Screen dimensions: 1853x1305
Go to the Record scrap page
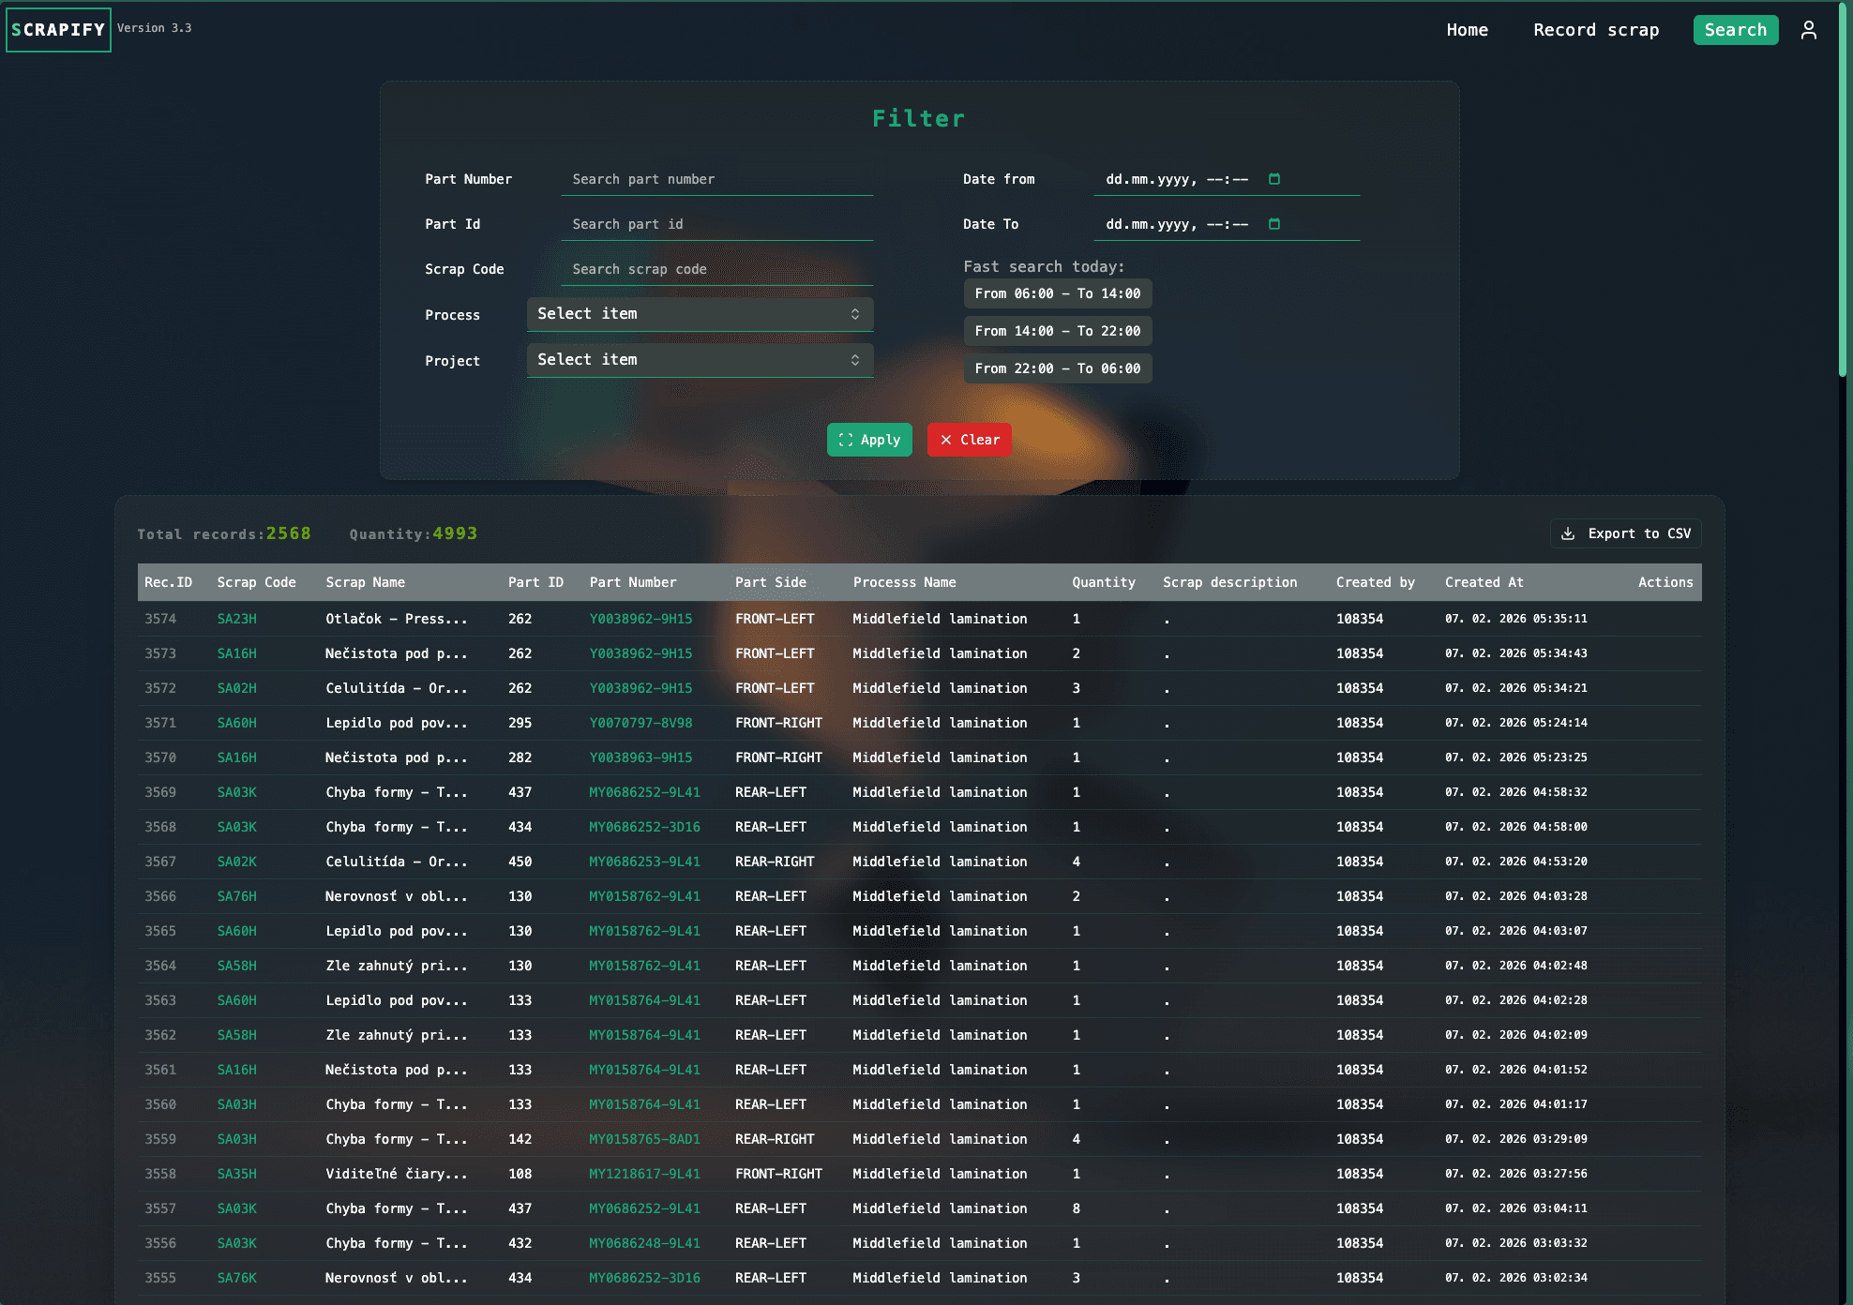[x=1596, y=30]
